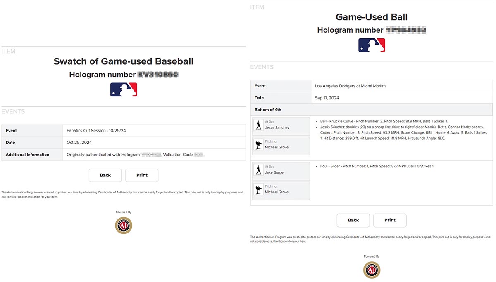
Task: Click the Jesus Sanchez at-bat name
Action: pyautogui.click(x=277, y=128)
